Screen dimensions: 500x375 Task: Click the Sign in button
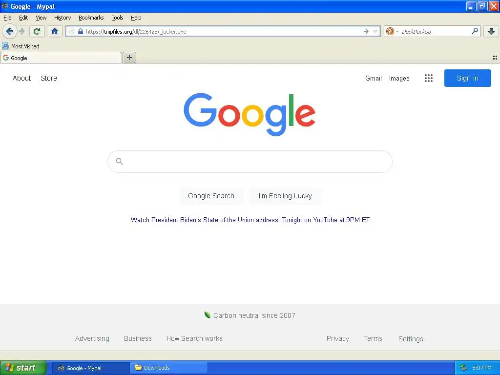[467, 78]
